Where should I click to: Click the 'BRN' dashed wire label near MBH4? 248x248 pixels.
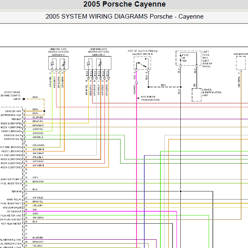point(35,97)
